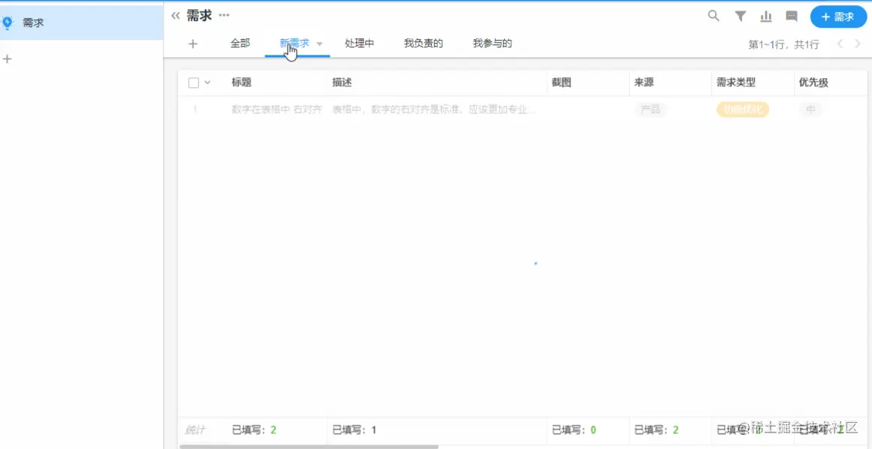Open the comments icon in the header
This screenshot has width=872, height=449.
pyautogui.click(x=792, y=15)
